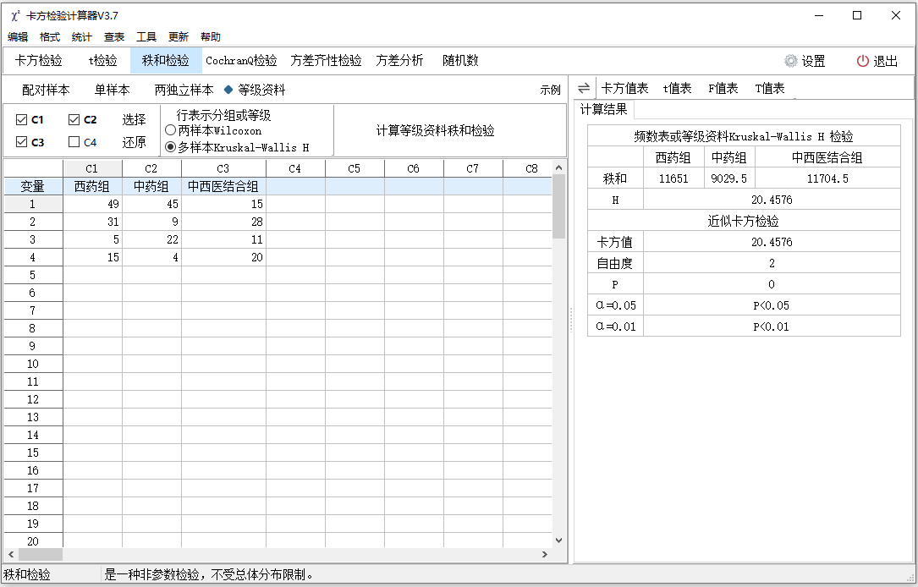The width and height of the screenshot is (918, 587).
Task: Open the 统计 menu
Action: pos(81,37)
